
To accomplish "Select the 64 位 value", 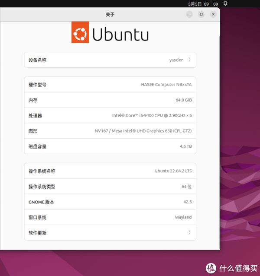I will coord(187,187).
